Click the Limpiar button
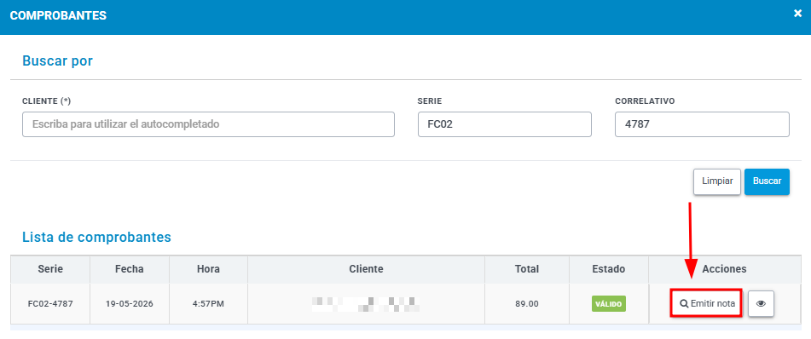The height and width of the screenshot is (339, 811). pyautogui.click(x=717, y=181)
